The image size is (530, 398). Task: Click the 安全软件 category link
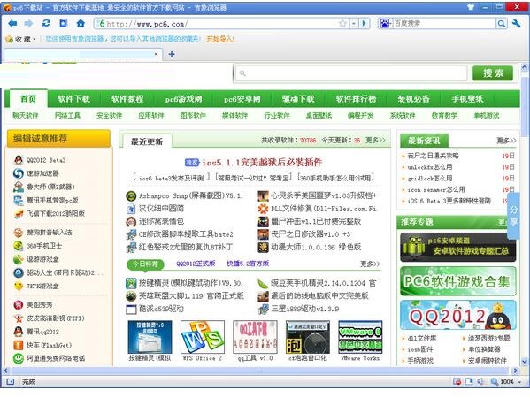click(x=109, y=115)
